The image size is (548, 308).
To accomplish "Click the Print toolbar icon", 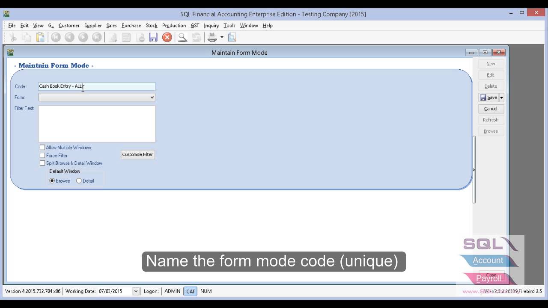I will click(x=212, y=37).
